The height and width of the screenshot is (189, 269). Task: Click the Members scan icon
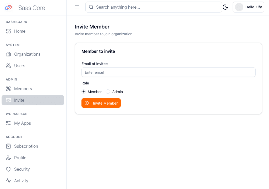coord(8,89)
